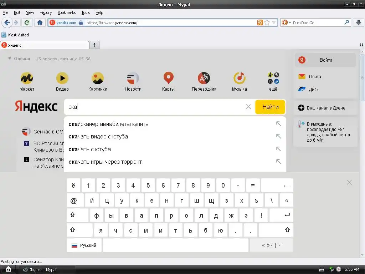365x274 pixels.
Task: Open the History menu
Action: (x=46, y=12)
